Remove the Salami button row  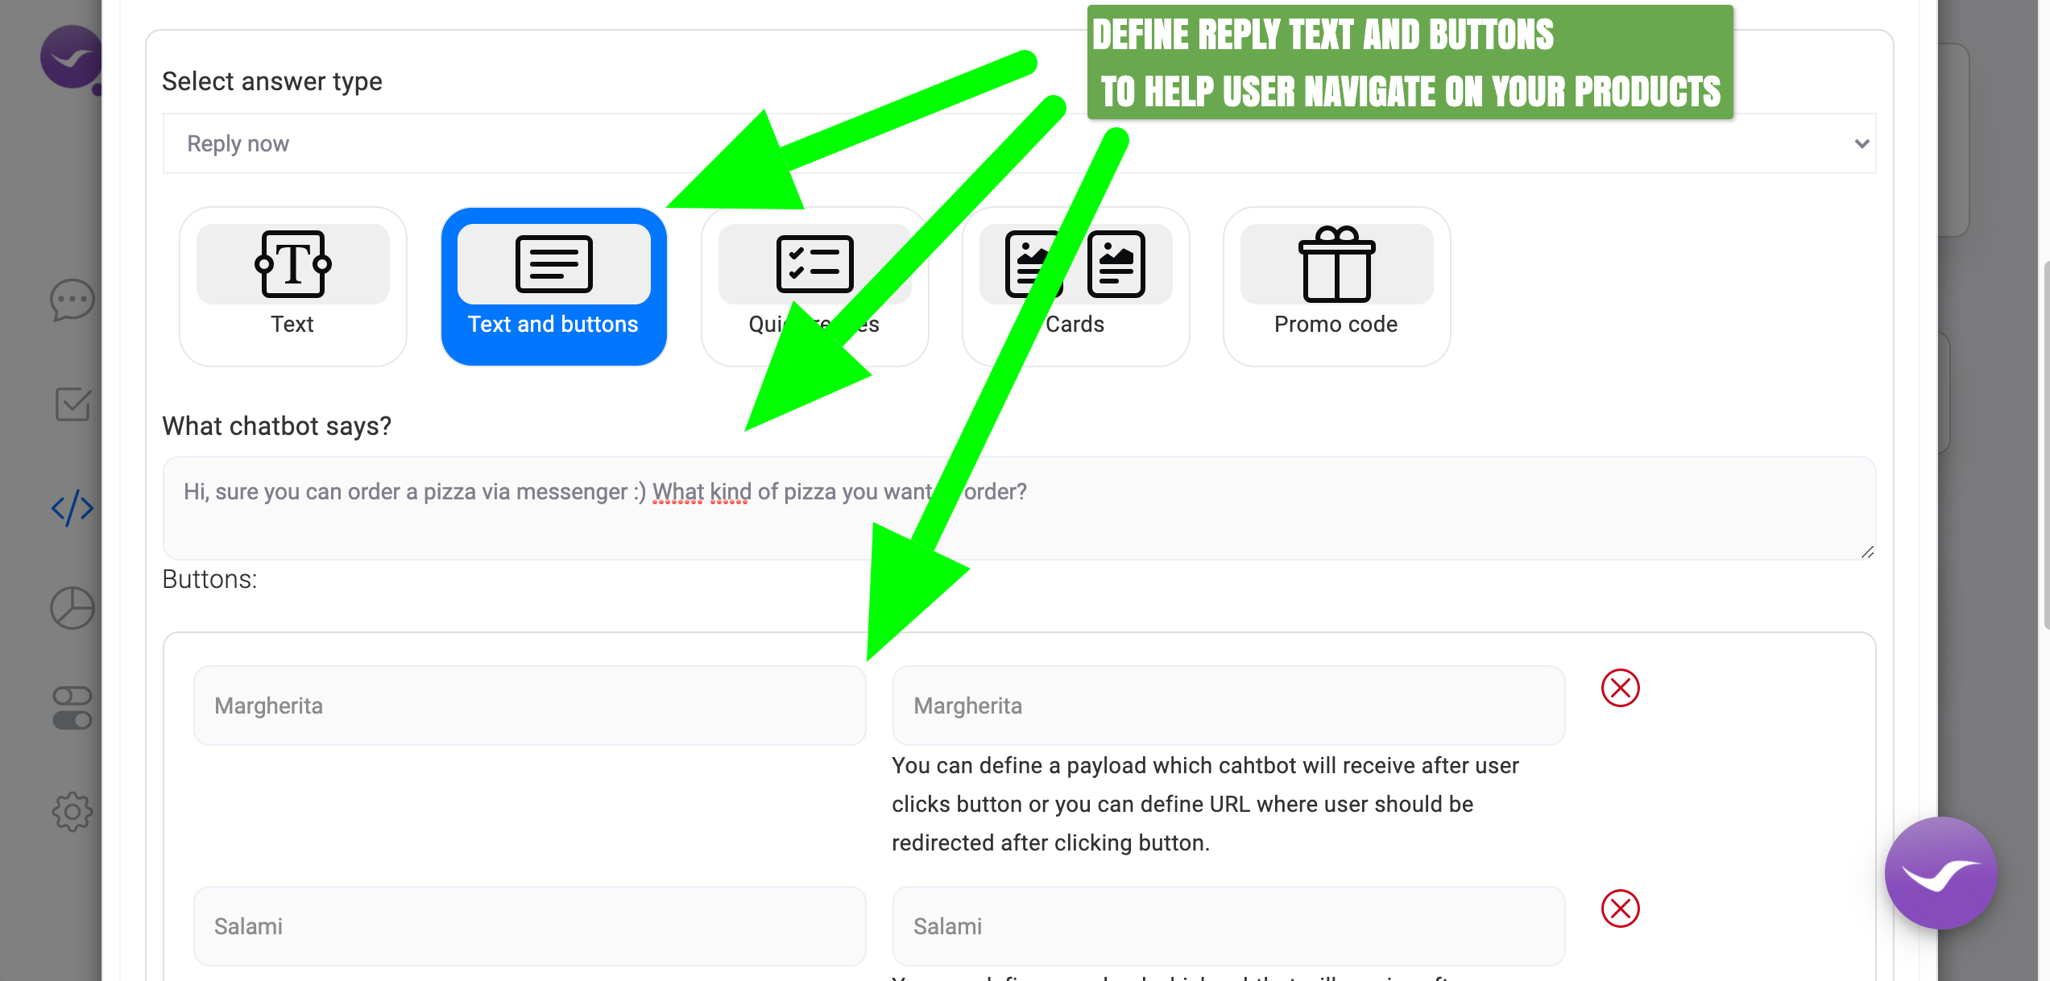1620,909
